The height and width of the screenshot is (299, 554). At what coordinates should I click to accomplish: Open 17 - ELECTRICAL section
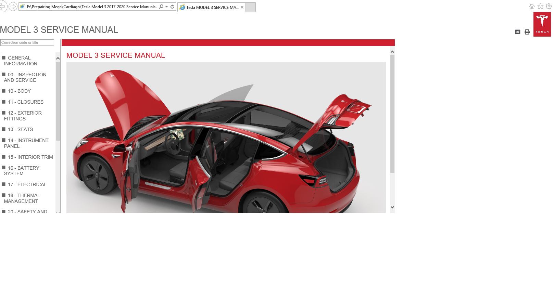click(27, 184)
